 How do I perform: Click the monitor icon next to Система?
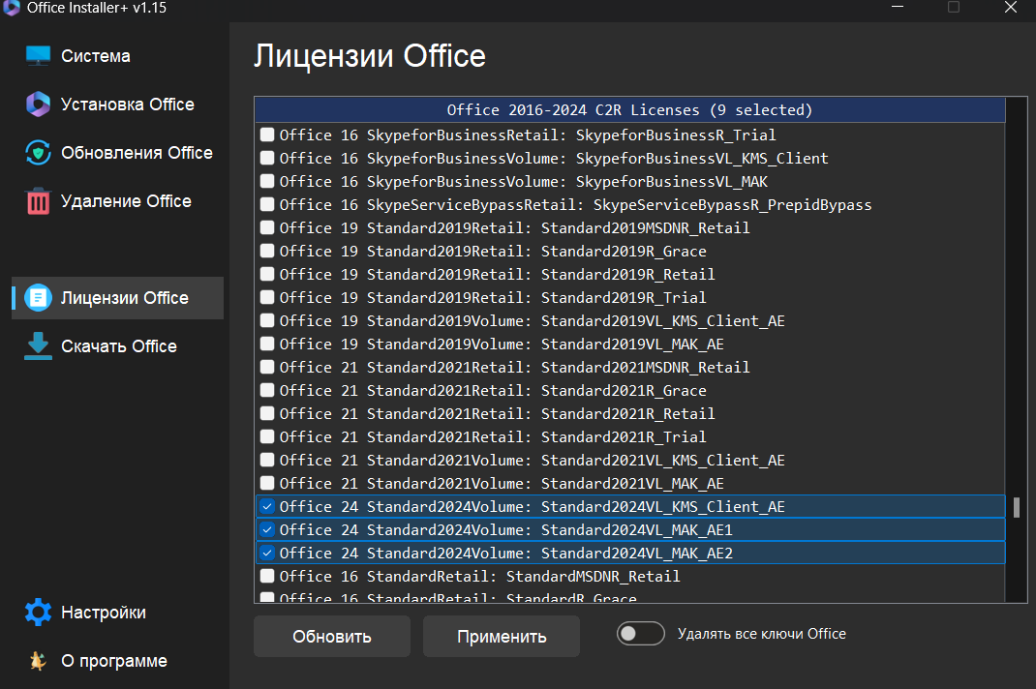(38, 56)
